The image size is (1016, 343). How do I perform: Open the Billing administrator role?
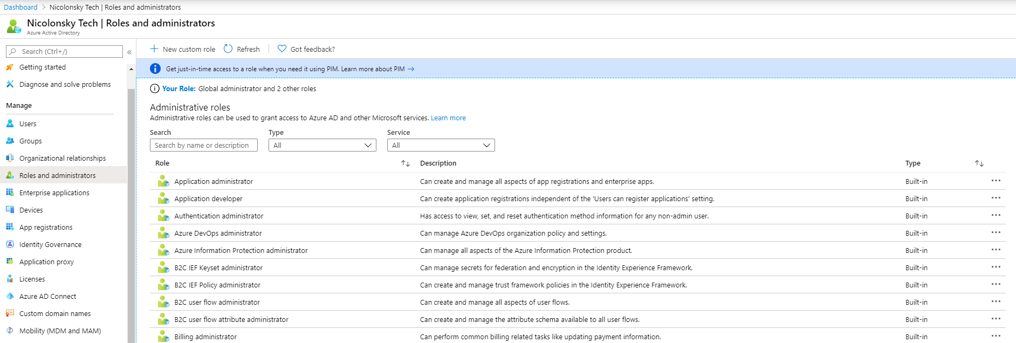tap(205, 337)
